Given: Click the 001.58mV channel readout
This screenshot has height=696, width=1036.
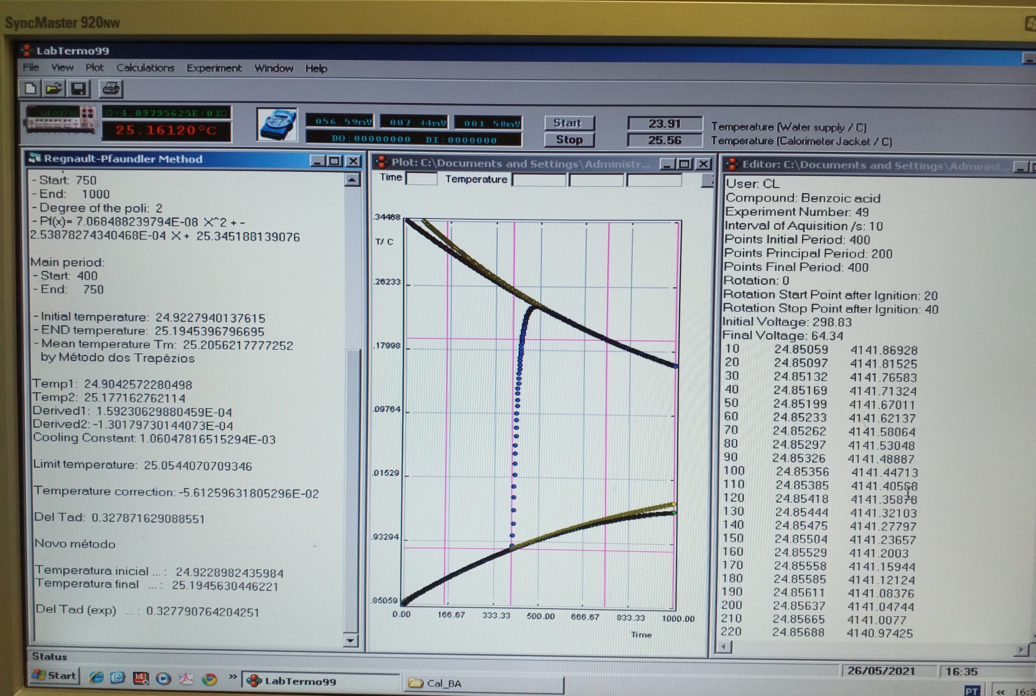Looking at the screenshot, I should tap(488, 123).
